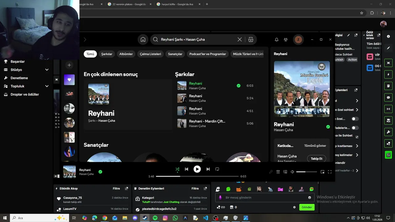Screen dimensions: 395x222
Task: Open Başarılar in the Kick sidebar
Action: tap(18, 62)
